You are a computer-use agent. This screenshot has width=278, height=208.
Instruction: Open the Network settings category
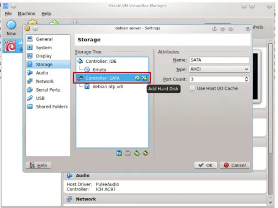pyautogui.click(x=48, y=81)
